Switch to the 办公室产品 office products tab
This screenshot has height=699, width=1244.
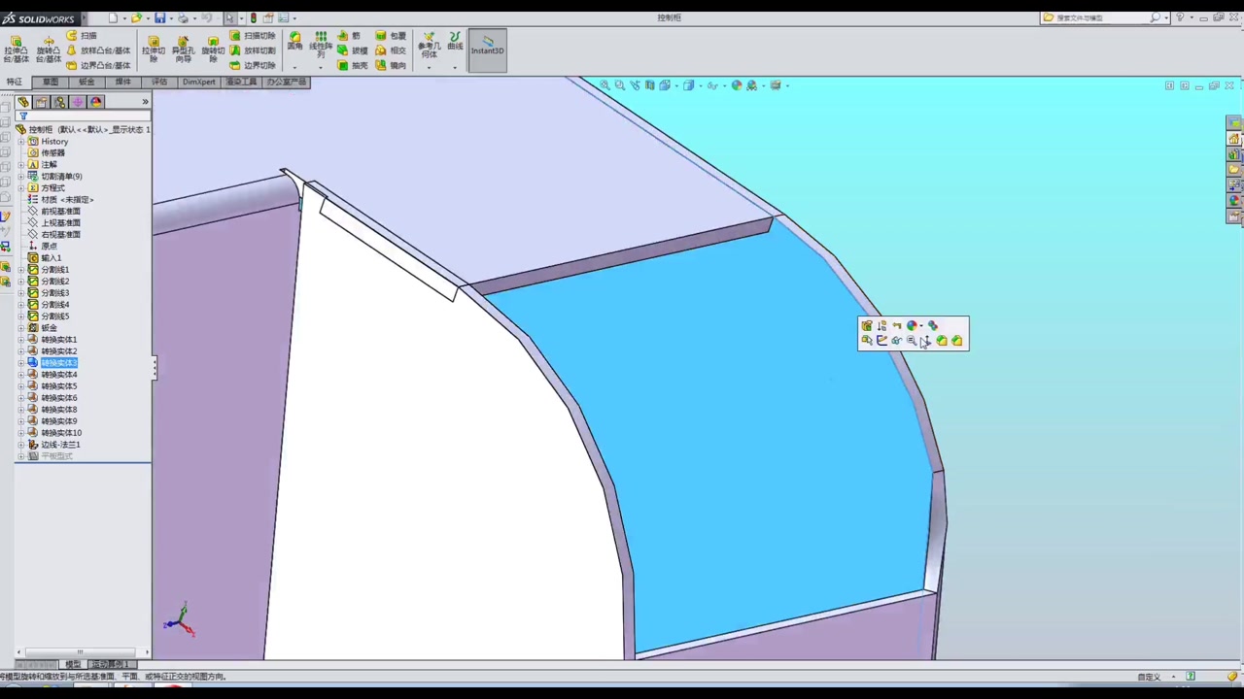coord(286,82)
